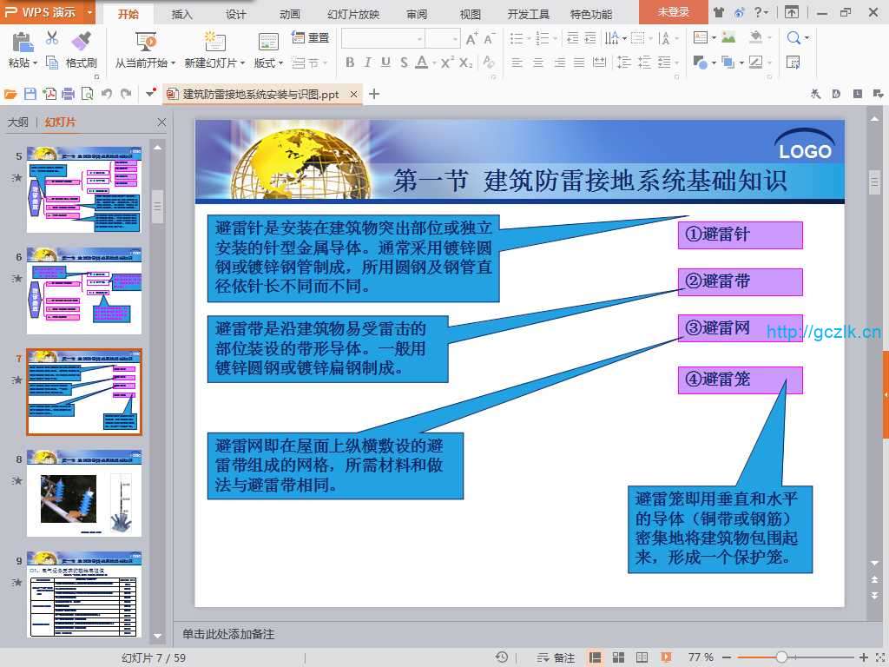Viewport: 889px width, 667px height.
Task: Click the Export to PDF icon
Action: click(x=49, y=94)
